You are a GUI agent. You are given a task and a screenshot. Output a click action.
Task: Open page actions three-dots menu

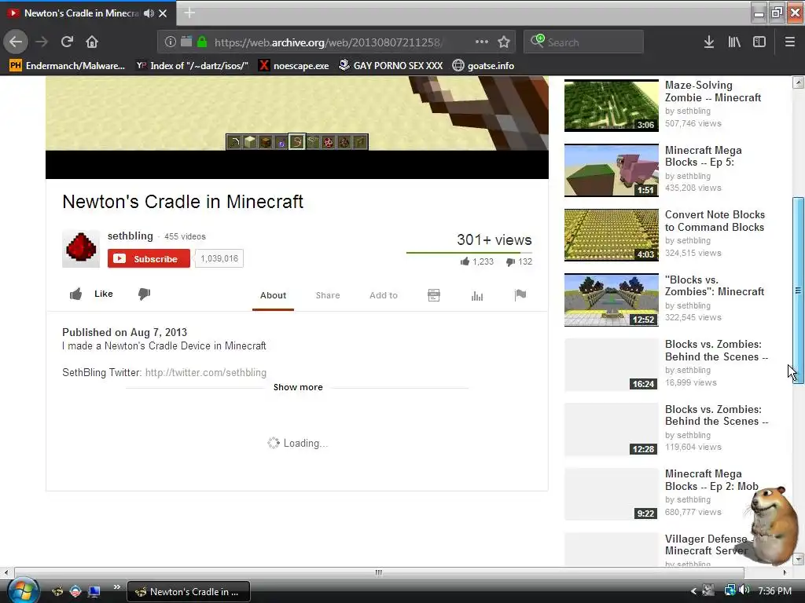(482, 42)
